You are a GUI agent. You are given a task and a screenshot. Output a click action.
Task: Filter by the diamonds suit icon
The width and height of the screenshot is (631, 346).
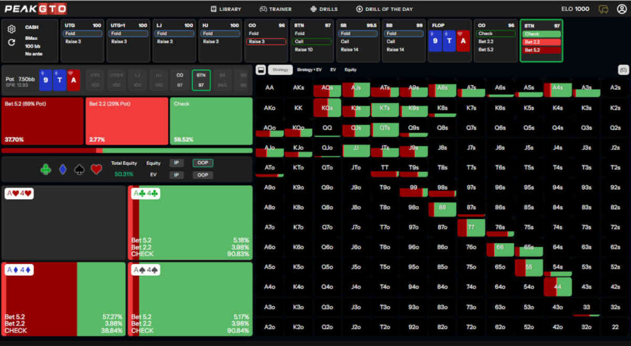[x=62, y=169]
